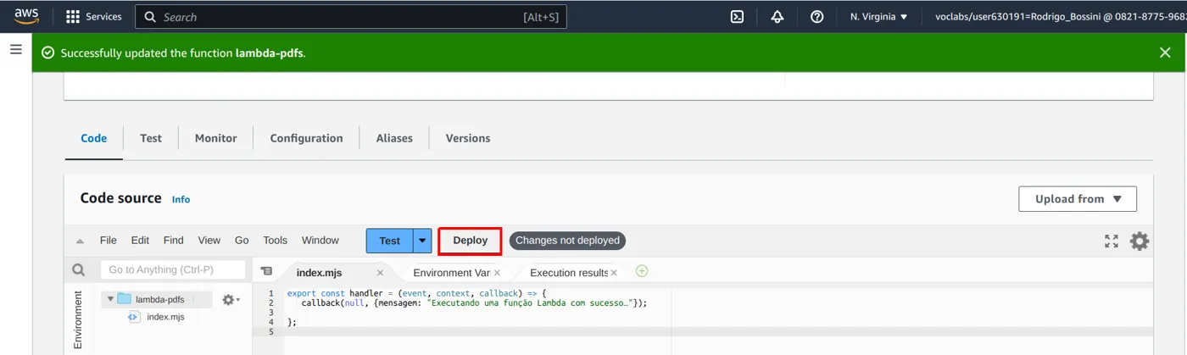This screenshot has width=1187, height=355.
Task: Open the voclabs account menu
Action: (x=1060, y=16)
